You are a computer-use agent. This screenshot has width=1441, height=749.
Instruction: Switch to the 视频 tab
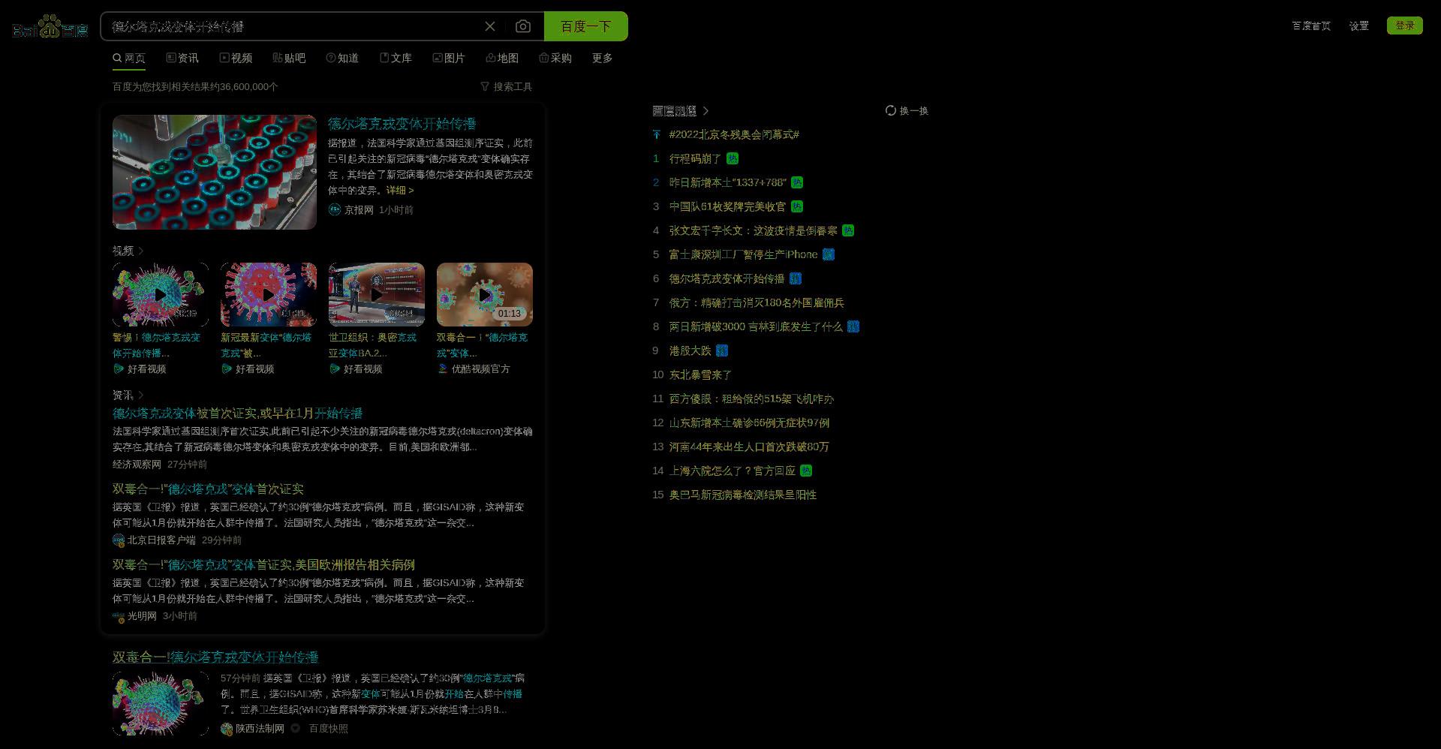click(236, 58)
